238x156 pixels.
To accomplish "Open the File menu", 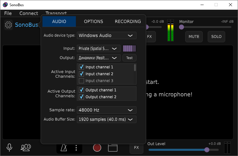I will pyautogui.click(x=8, y=13).
